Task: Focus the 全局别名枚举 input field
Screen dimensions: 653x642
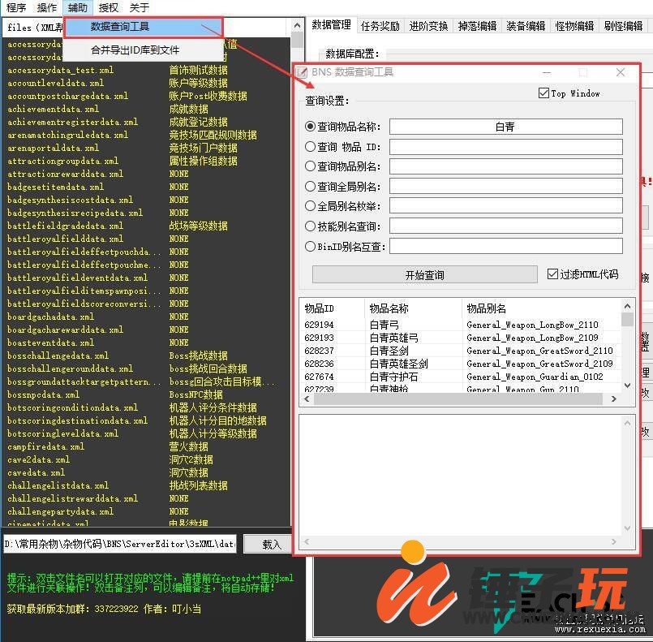Action: pos(505,206)
